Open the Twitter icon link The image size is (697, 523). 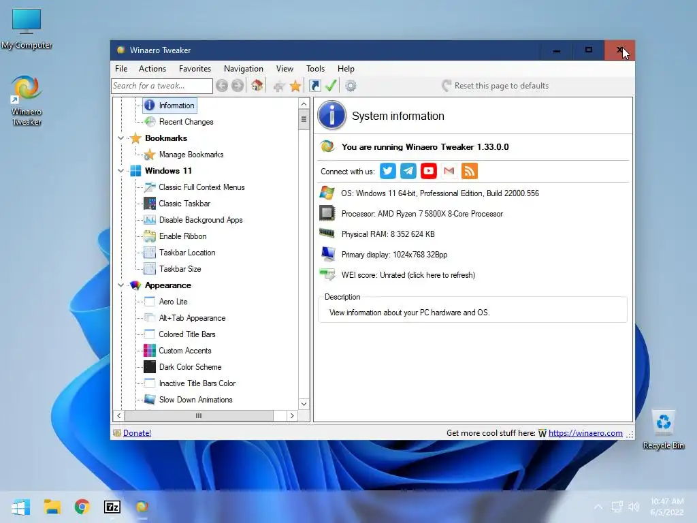click(x=387, y=171)
